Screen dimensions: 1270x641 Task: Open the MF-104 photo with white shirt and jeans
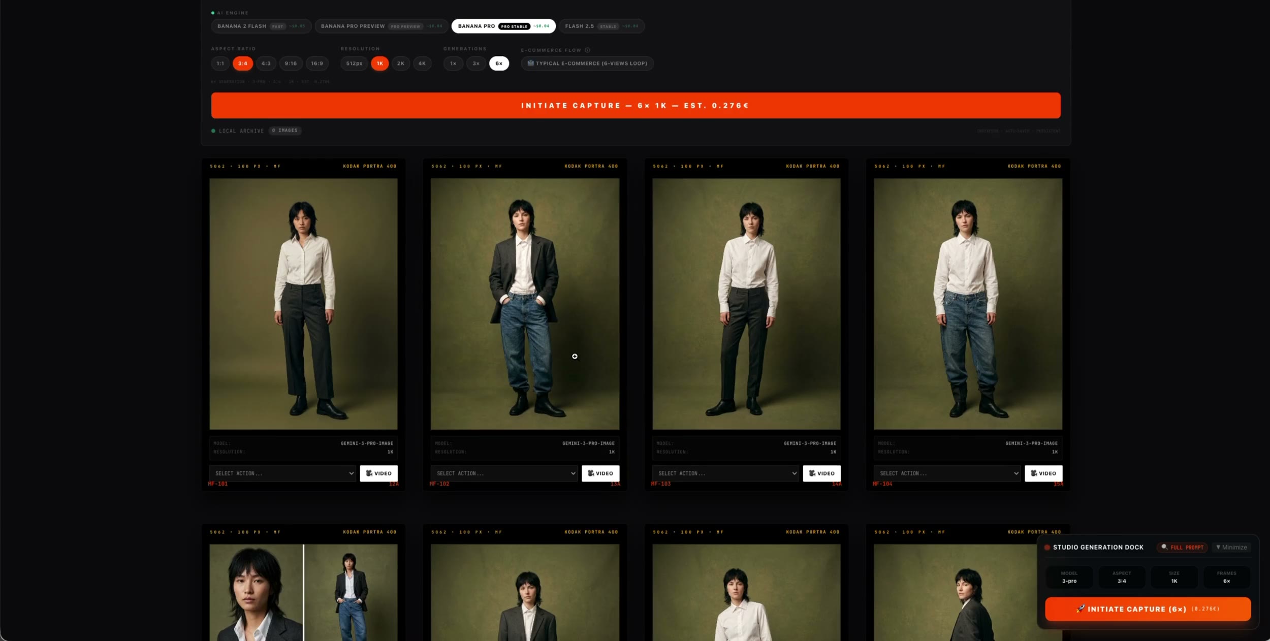968,304
